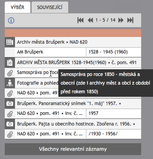Click the archive fond icon beside Archiv města Brušperk
The width and height of the screenshot is (153, 159).
point(10,42)
